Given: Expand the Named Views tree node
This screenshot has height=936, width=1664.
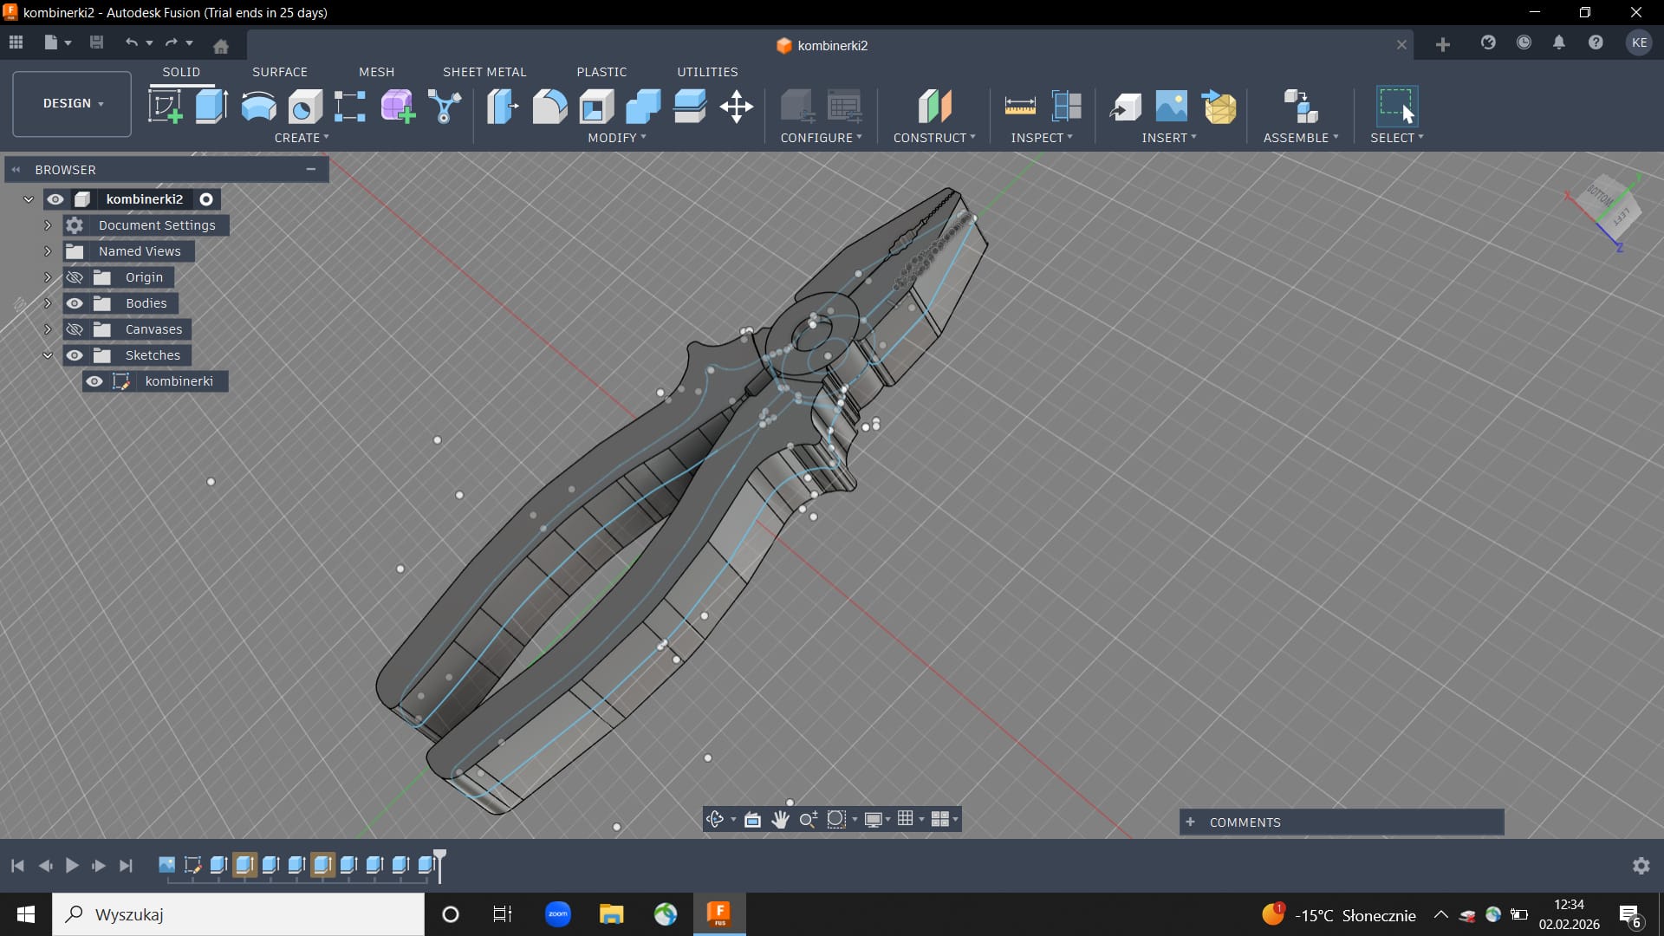Looking at the screenshot, I should pos(48,251).
